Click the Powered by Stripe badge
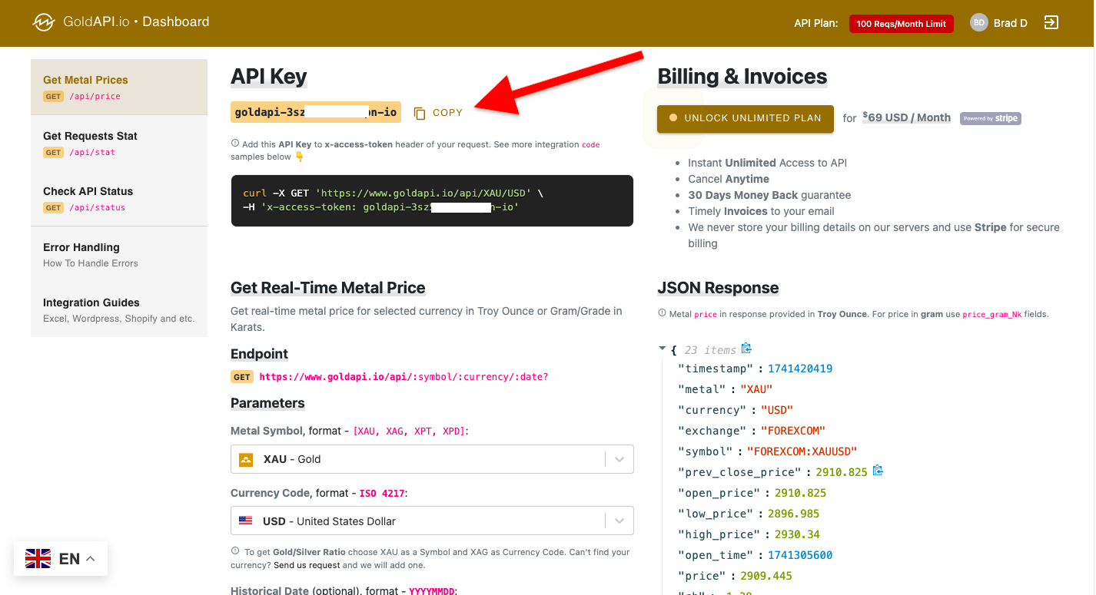 990,118
